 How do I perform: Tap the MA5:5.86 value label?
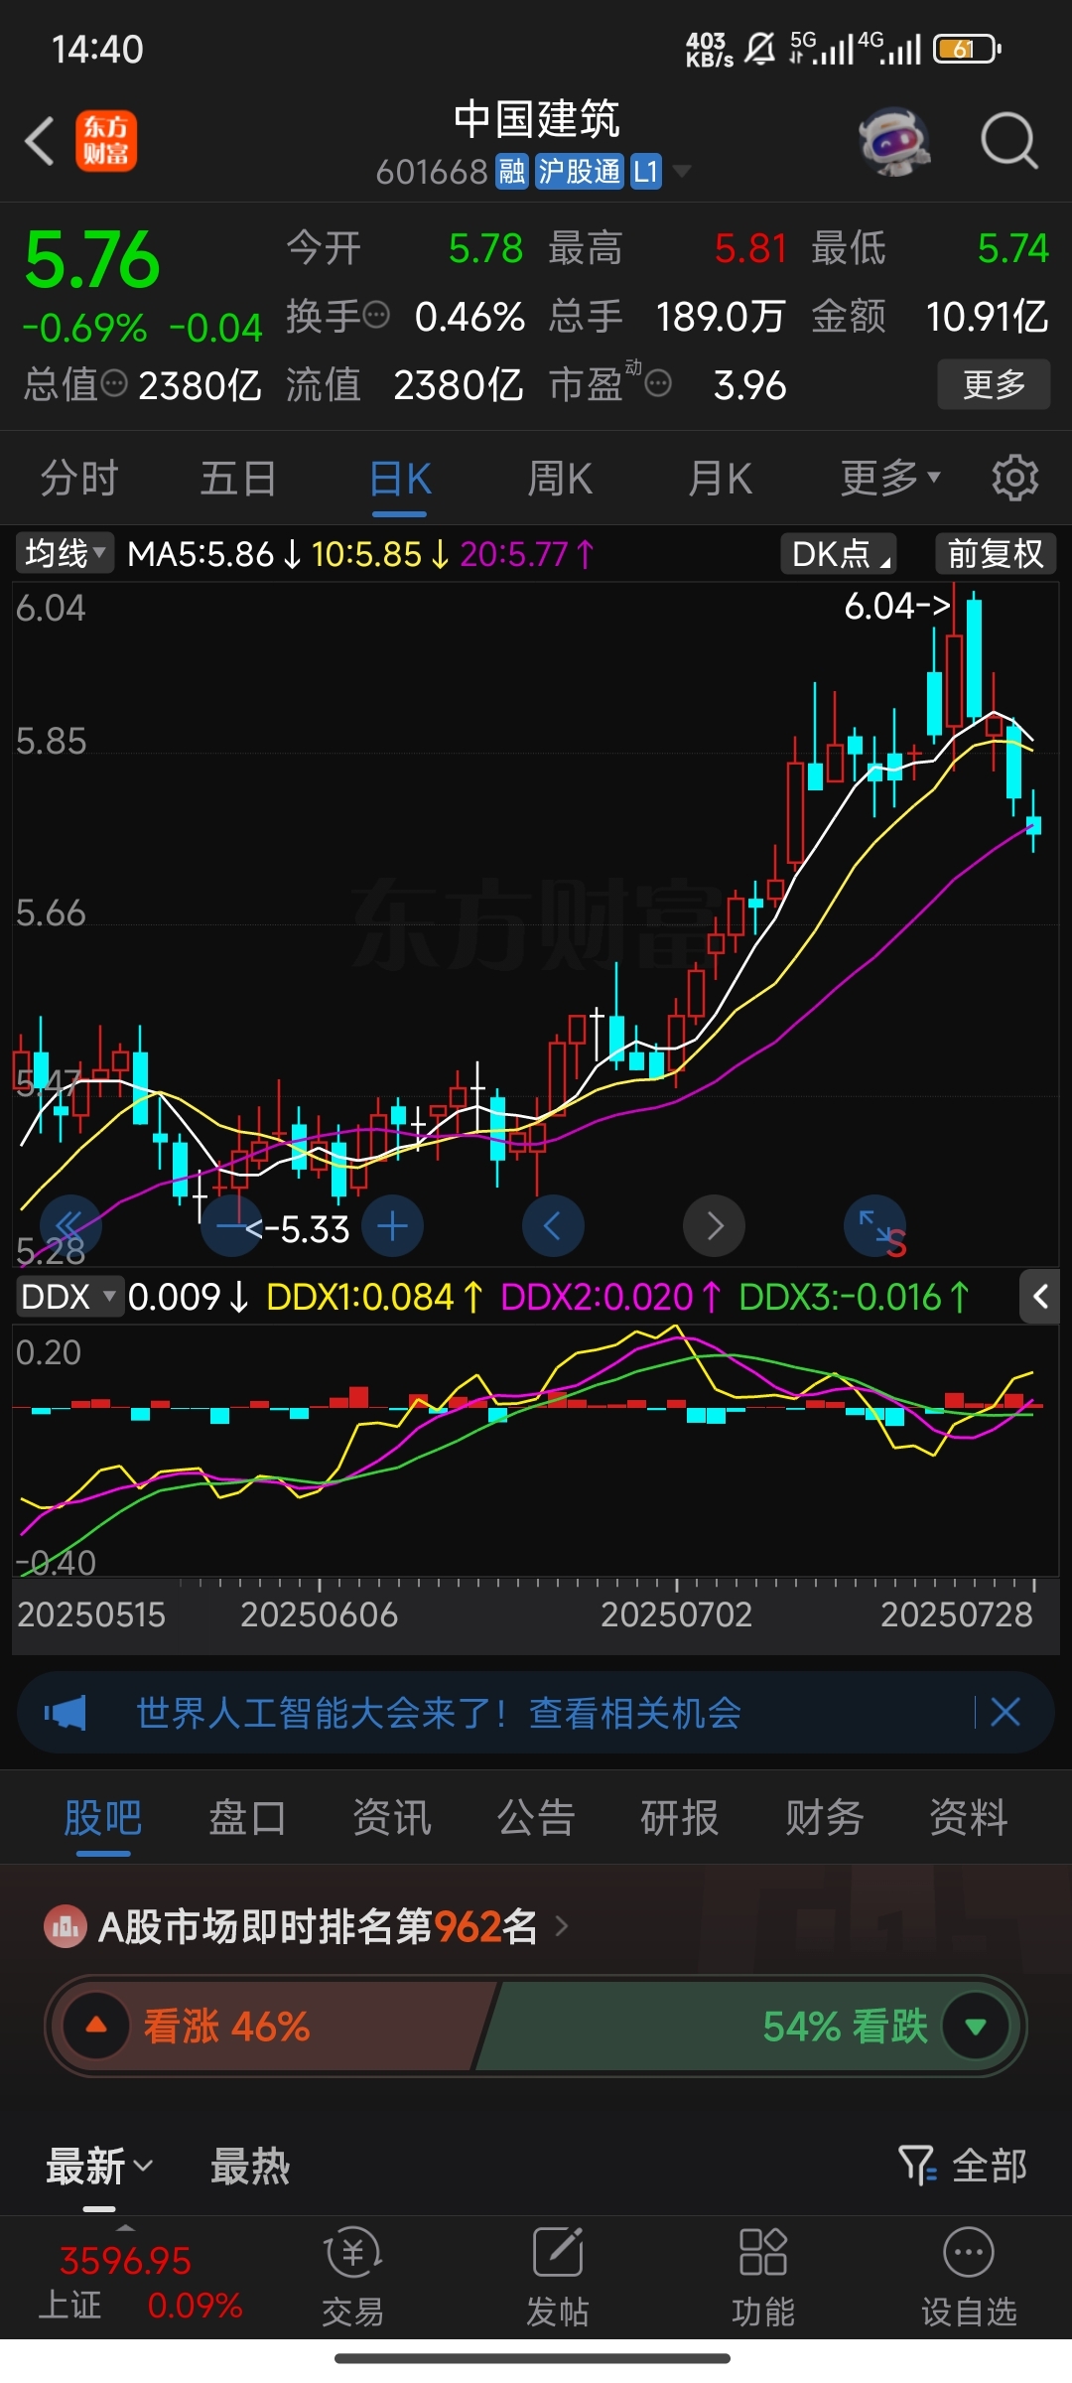[x=213, y=553]
